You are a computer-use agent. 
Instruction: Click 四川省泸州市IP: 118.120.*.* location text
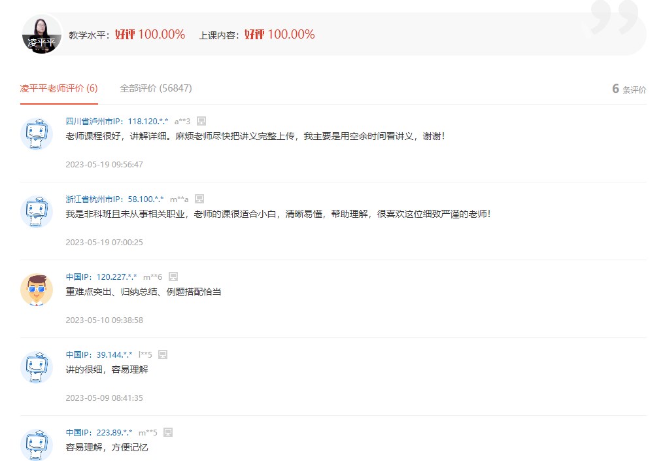pyautogui.click(x=116, y=122)
